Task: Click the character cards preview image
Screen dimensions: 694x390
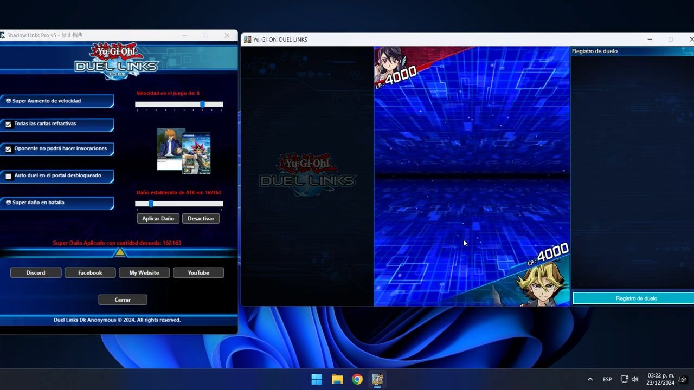Action: click(x=184, y=151)
